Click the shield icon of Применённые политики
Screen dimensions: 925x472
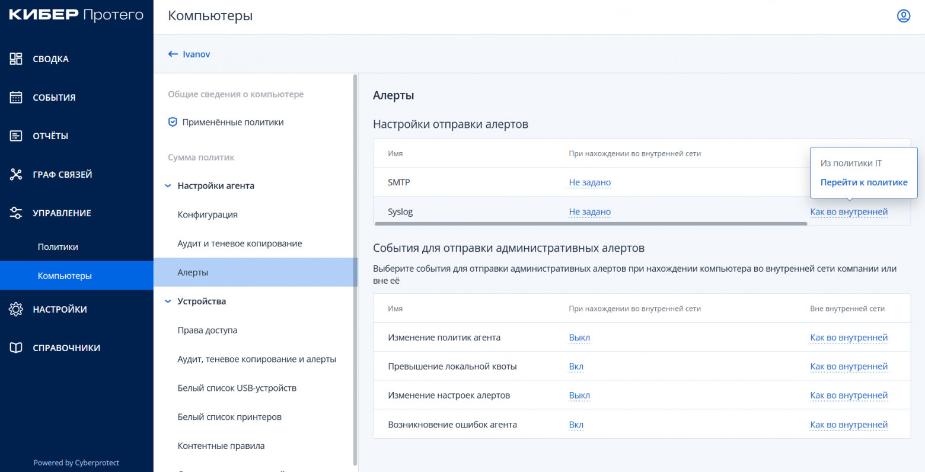click(x=173, y=122)
